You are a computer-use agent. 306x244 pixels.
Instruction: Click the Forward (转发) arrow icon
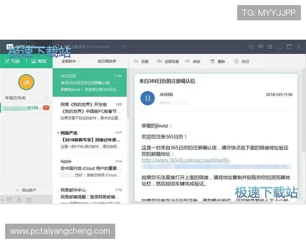coord(187,62)
